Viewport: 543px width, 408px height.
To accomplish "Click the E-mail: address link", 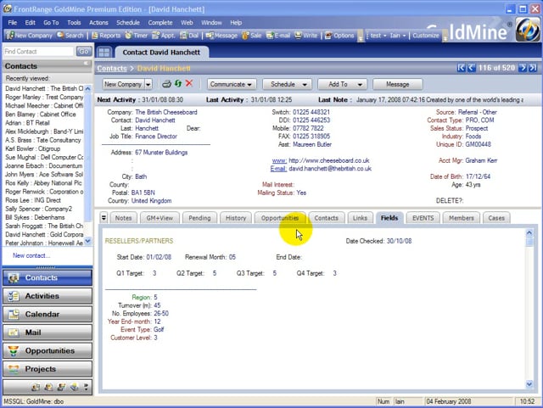I will click(x=278, y=169).
